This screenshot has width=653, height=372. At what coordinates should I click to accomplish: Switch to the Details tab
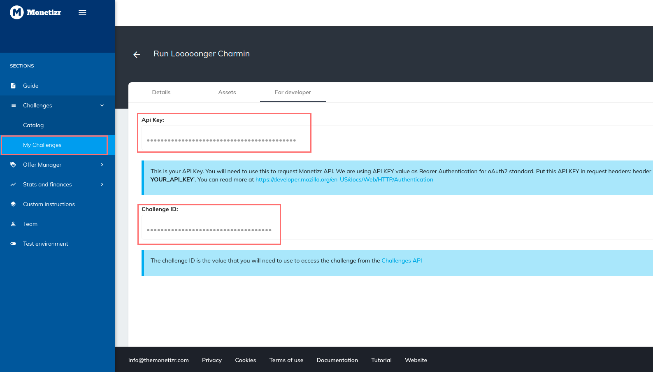pyautogui.click(x=161, y=92)
